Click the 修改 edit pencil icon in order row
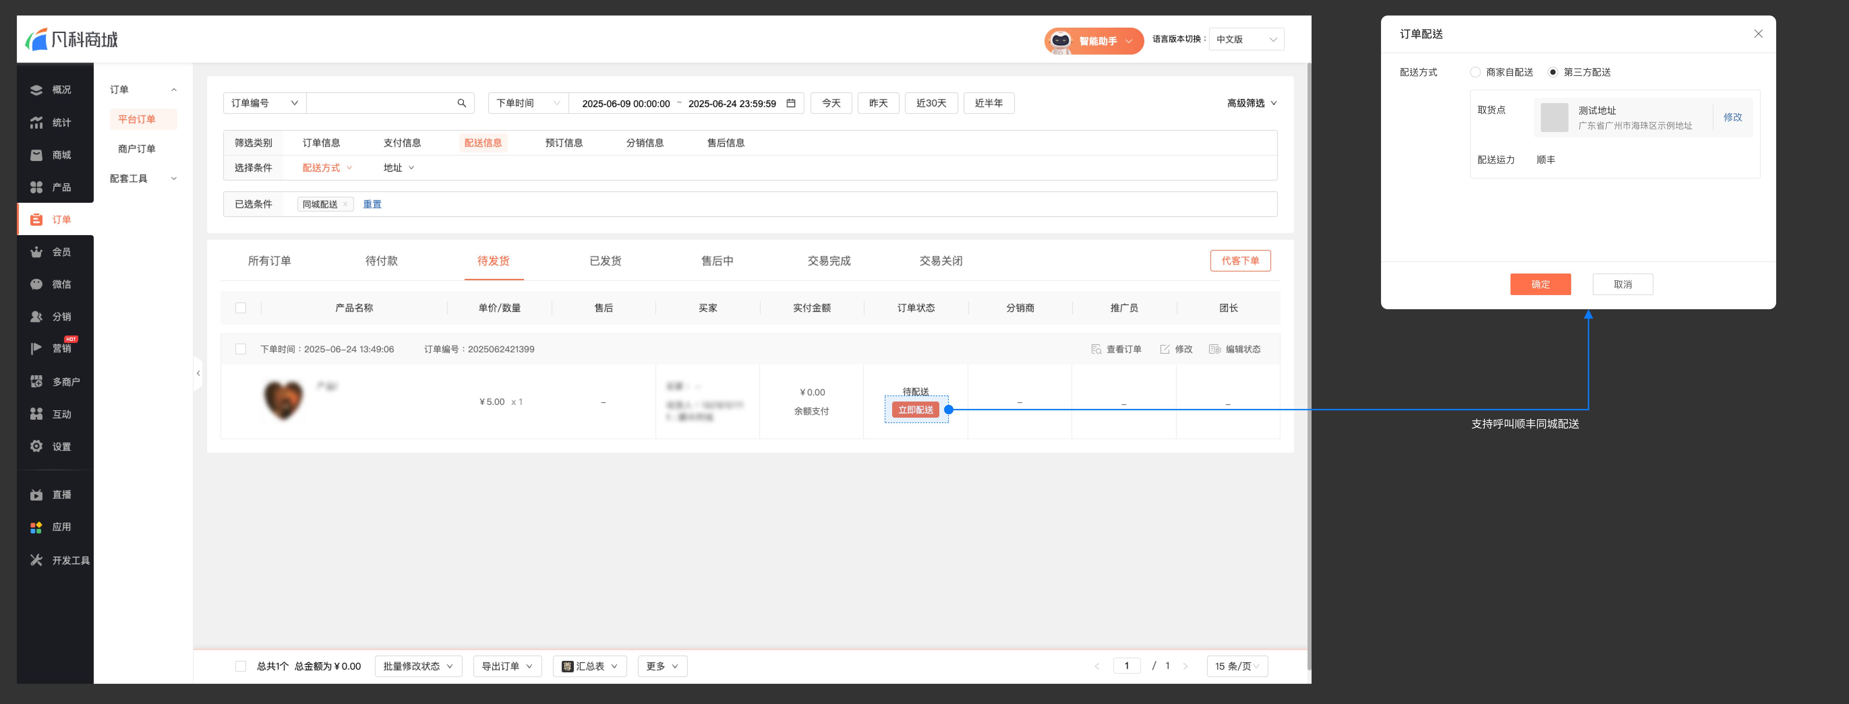The height and width of the screenshot is (704, 1849). 1164,349
